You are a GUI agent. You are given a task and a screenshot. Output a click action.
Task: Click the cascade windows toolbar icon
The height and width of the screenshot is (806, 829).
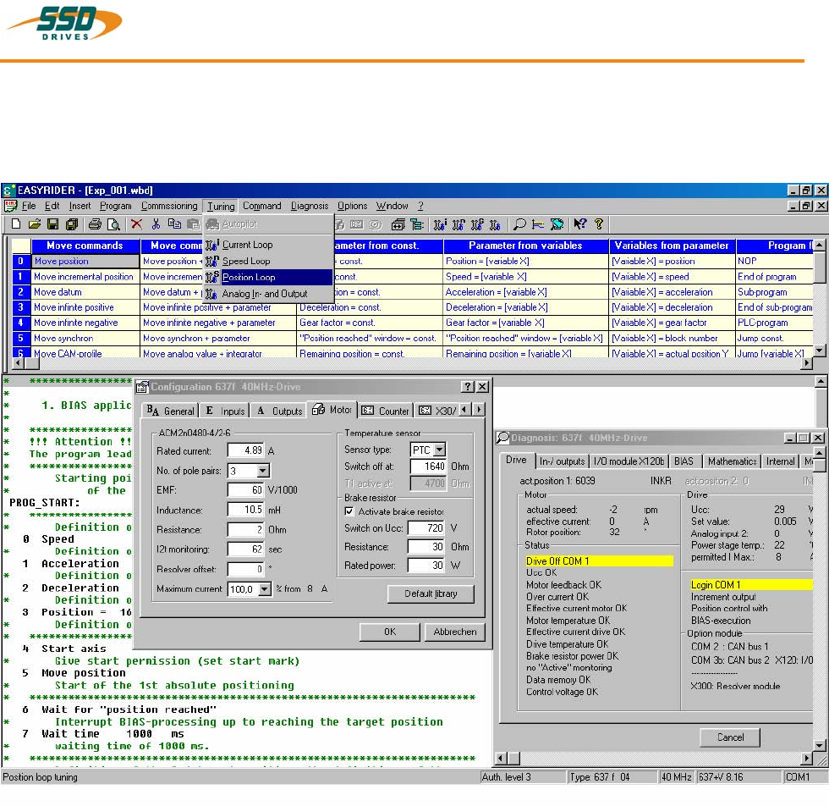click(x=398, y=224)
